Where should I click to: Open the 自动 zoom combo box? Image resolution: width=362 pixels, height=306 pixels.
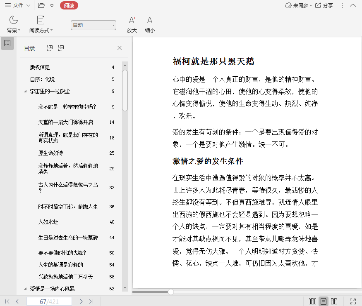pyautogui.click(x=93, y=25)
